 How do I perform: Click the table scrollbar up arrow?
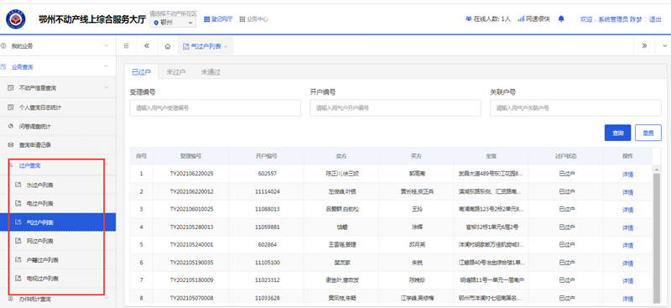657,170
